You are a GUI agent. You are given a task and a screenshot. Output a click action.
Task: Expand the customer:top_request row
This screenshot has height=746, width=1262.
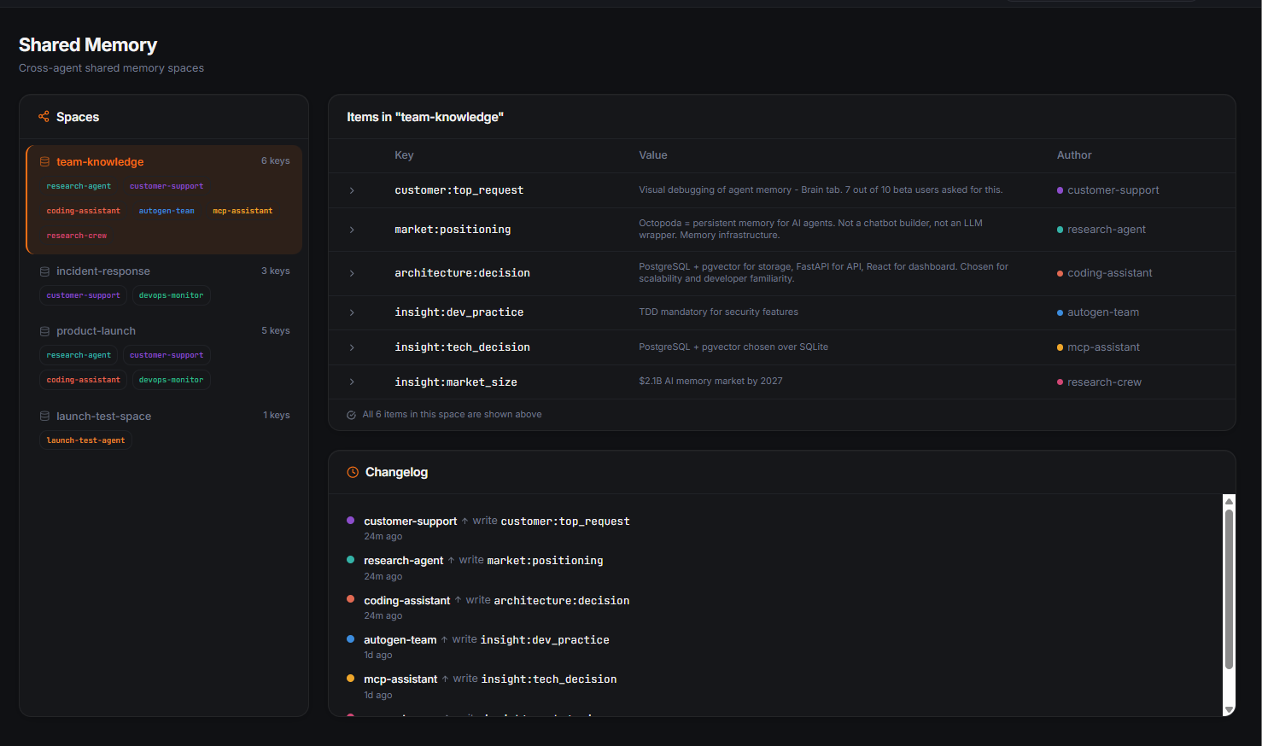coord(352,190)
